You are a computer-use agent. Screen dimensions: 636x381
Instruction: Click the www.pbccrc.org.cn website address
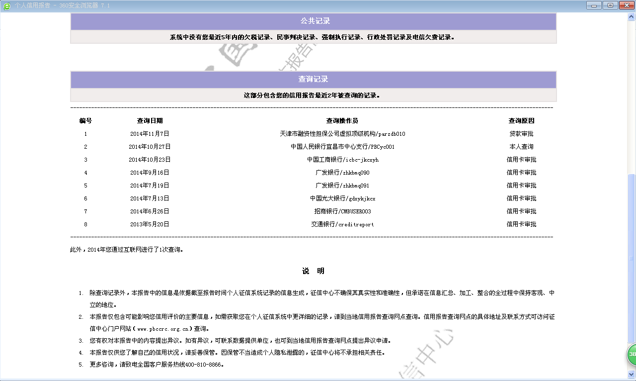163,329
